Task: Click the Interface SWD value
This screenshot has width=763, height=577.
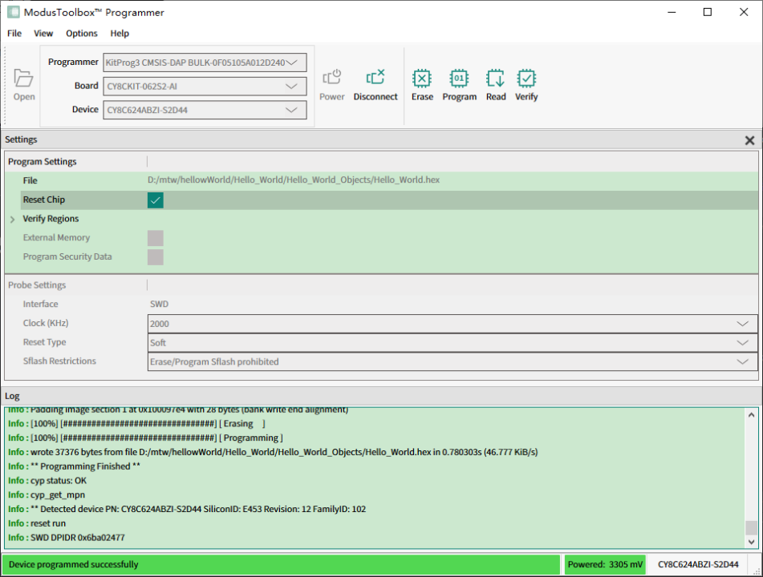Action: coord(159,304)
